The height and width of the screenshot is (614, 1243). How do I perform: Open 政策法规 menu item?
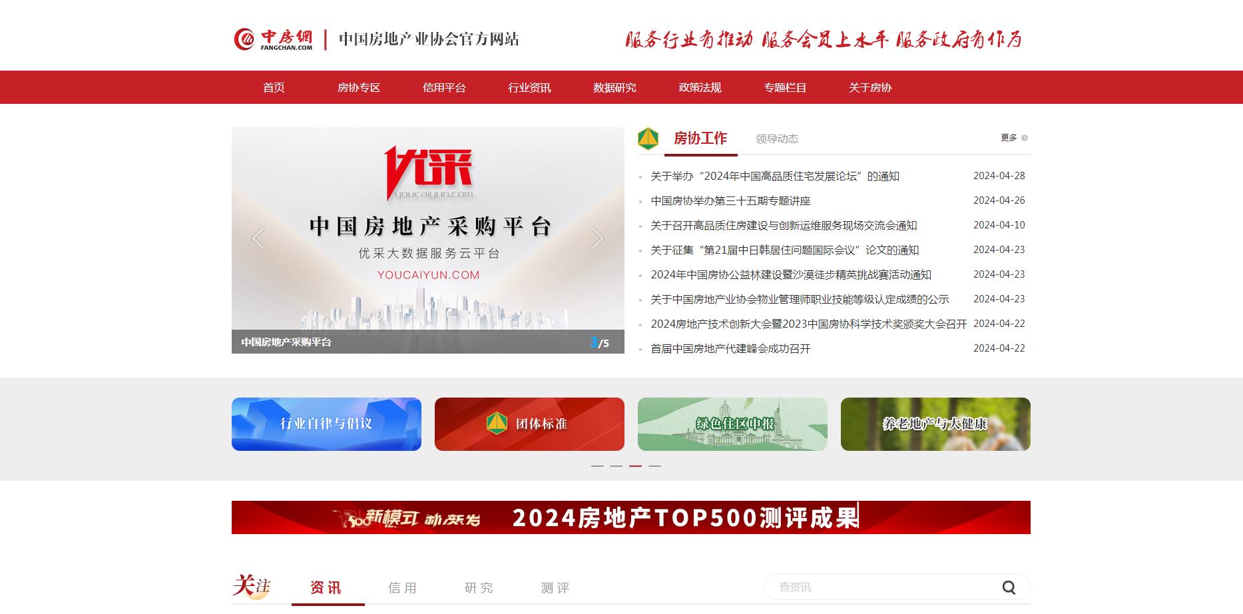[x=700, y=87]
